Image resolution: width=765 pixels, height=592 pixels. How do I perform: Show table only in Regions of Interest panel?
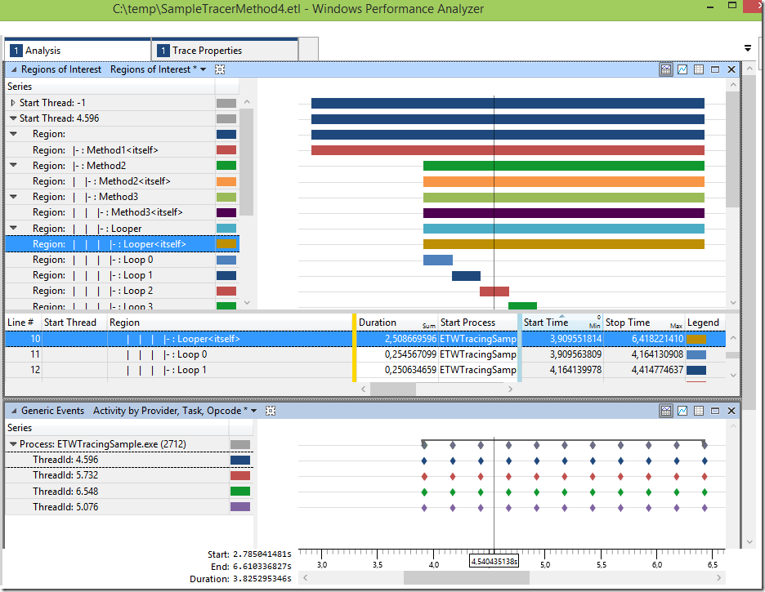point(699,69)
